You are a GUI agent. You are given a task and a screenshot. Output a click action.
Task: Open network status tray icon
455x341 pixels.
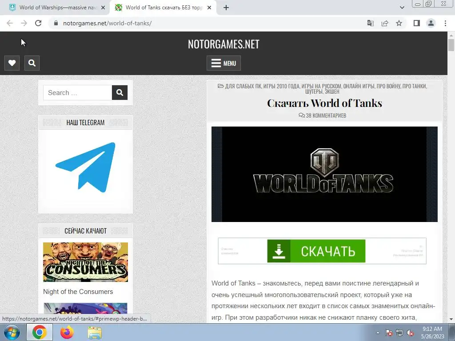[399, 333]
